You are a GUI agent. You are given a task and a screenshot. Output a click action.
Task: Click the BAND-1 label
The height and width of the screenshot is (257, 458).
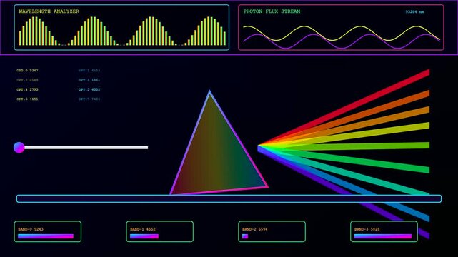point(143,229)
